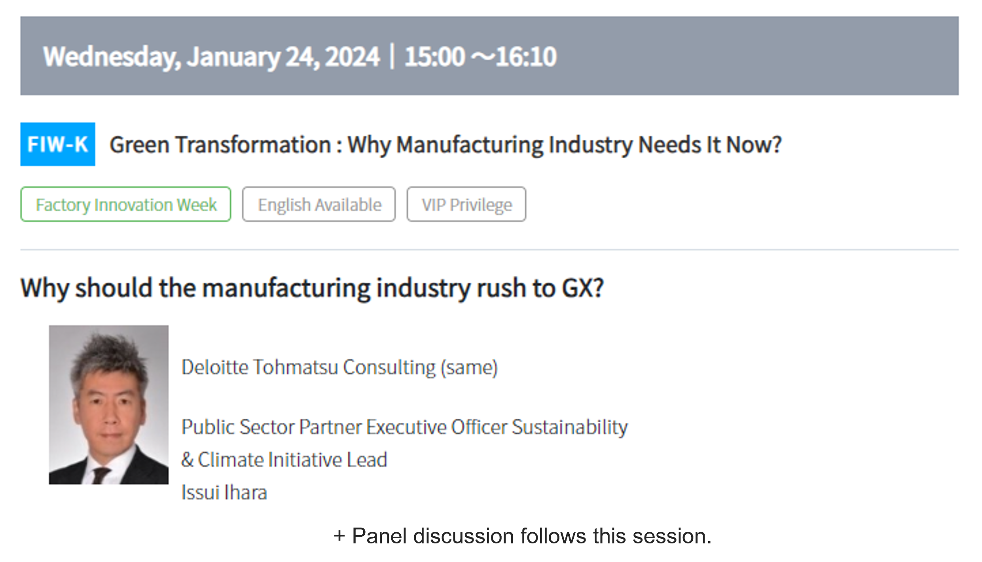Screen dimensions: 982x562
Task: Click the words Needs It Now? in session title
Action: click(x=710, y=145)
